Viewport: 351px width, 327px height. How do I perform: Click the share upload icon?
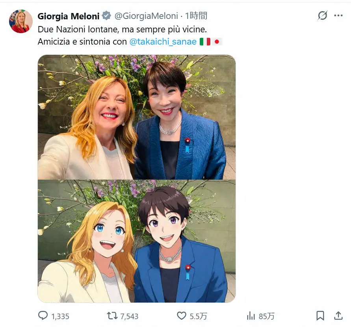click(x=338, y=316)
